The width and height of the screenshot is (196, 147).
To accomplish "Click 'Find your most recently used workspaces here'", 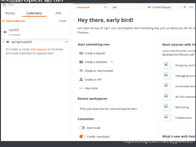I will point(108,109).
